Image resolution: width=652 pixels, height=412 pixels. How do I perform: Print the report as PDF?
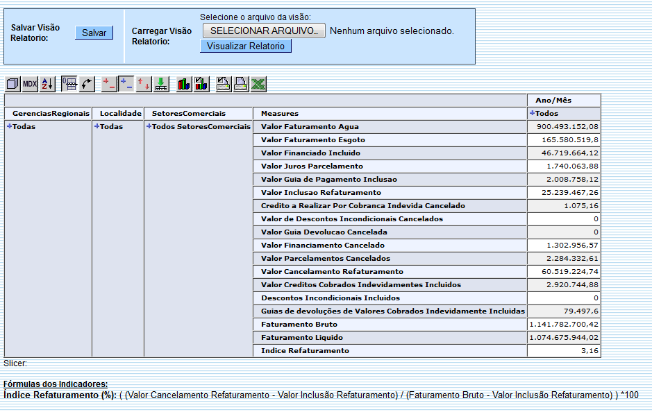click(221, 83)
